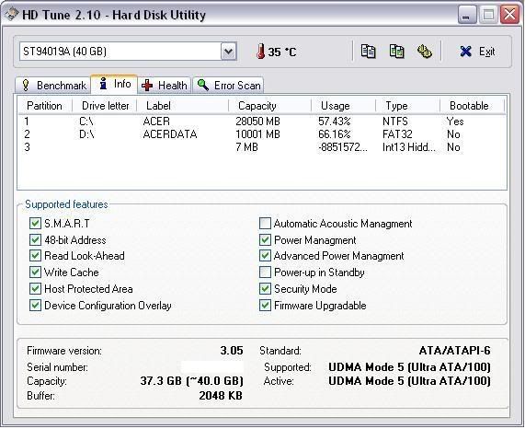Go to the Error Scan tab

228,86
